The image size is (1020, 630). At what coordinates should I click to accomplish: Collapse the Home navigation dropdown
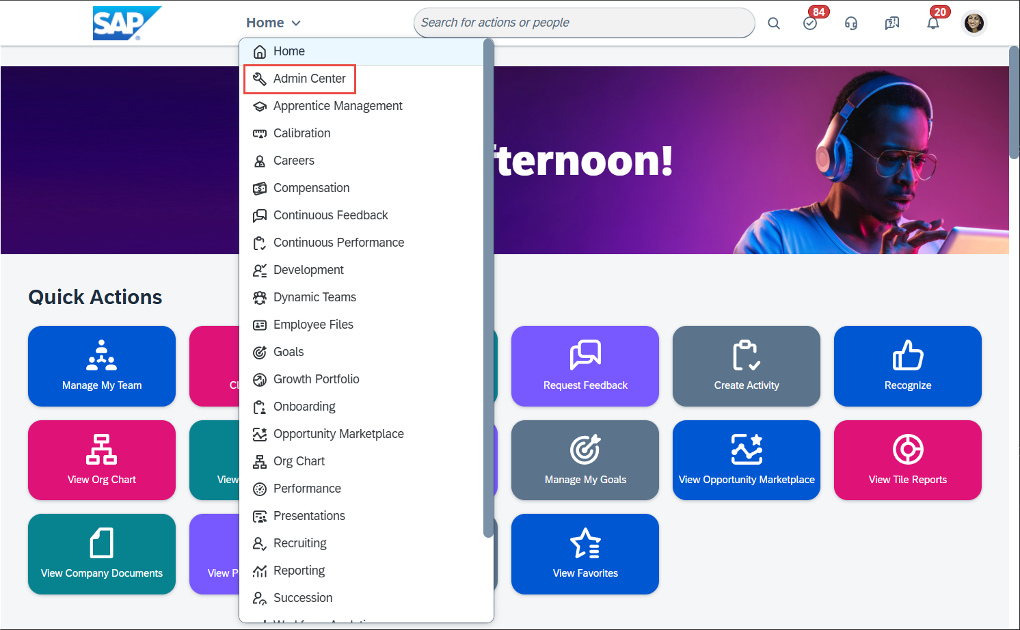click(x=273, y=23)
